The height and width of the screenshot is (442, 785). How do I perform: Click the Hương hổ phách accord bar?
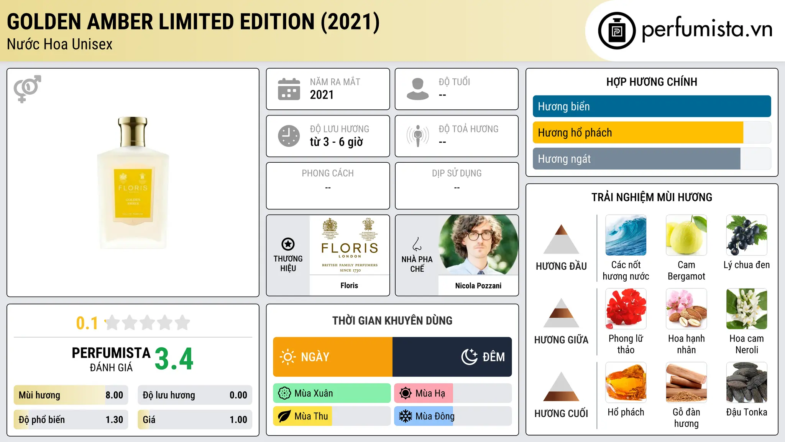(x=652, y=132)
